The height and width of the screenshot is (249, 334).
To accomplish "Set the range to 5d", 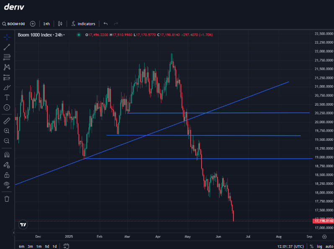I will (47, 246).
